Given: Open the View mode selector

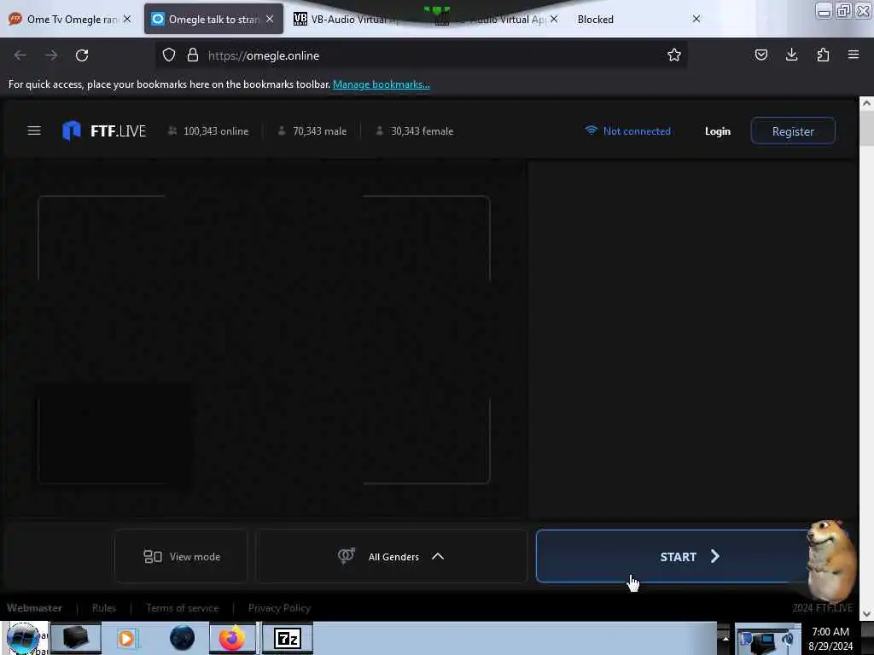Looking at the screenshot, I should pos(181,556).
